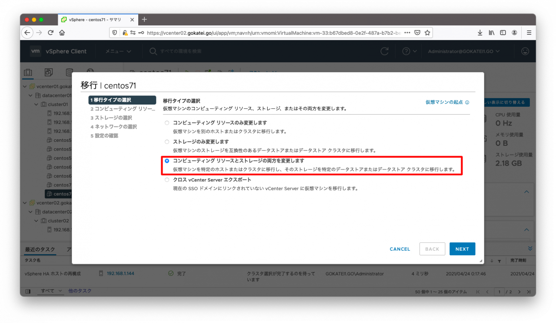Click the NEXT button in the wizard
Viewport: 556px width, 323px height.
[x=462, y=249]
